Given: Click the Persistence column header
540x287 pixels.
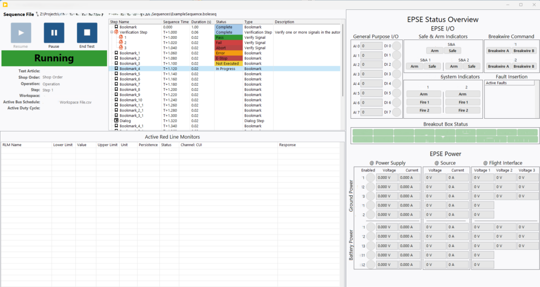Looking at the screenshot, I should coord(148,145).
